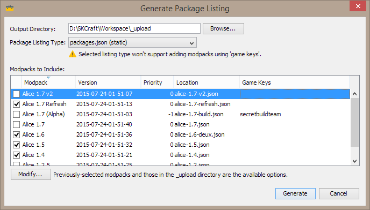Check the Alice 1.7 v2 checkbox
370x210 pixels.
click(16, 94)
